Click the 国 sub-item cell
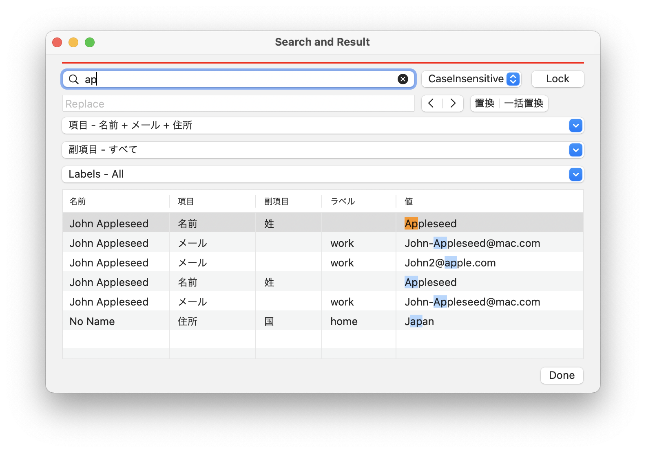The height and width of the screenshot is (453, 646). [x=269, y=321]
